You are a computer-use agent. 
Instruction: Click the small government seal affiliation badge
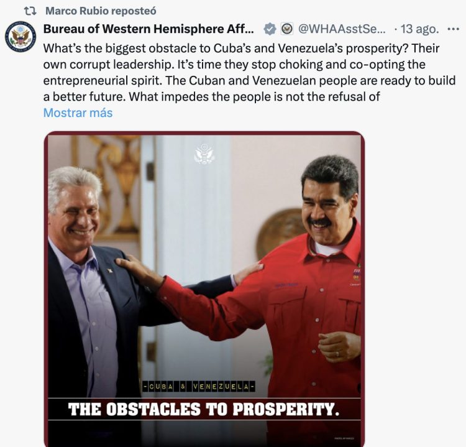[x=286, y=29]
